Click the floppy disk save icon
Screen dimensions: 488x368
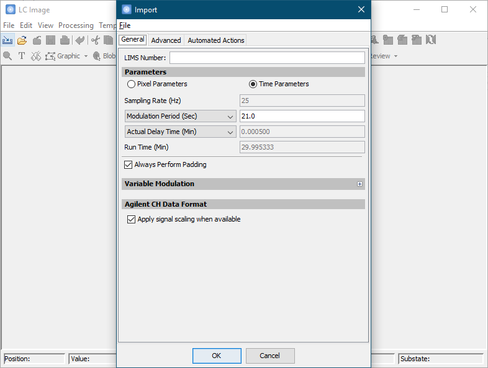point(50,40)
